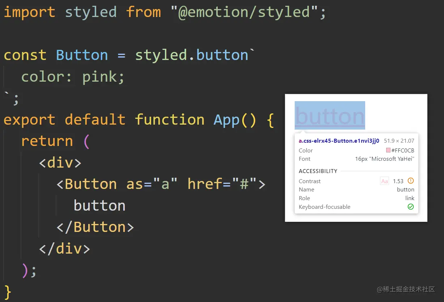Click the a.css-elrx45-Button.e1nvi3jj0 selector text
Screen dimensions: 444x302
coord(339,141)
